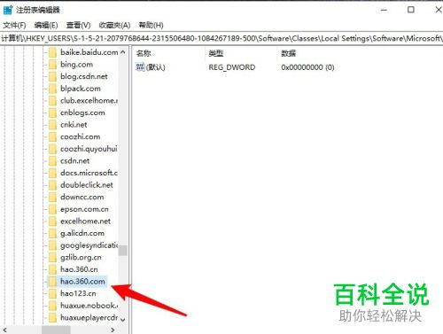
Task: Select the excelhome.net key
Action: tap(85, 221)
